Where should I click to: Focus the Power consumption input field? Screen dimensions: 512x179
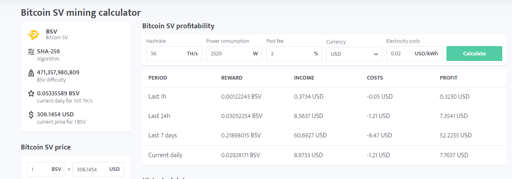click(234, 53)
